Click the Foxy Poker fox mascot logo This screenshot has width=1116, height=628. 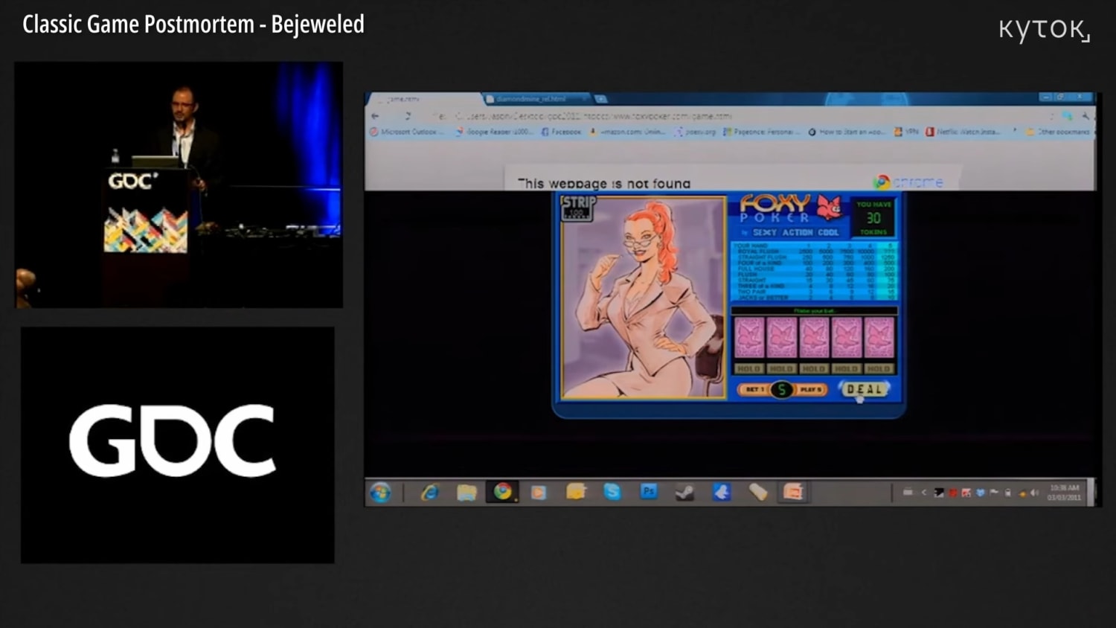[829, 207]
